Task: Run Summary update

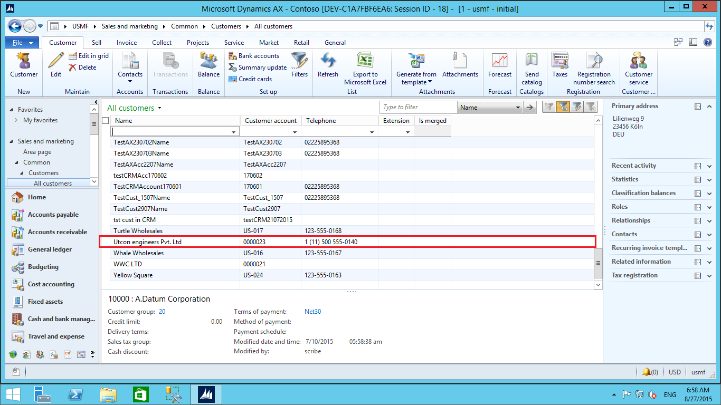Action: (x=258, y=67)
